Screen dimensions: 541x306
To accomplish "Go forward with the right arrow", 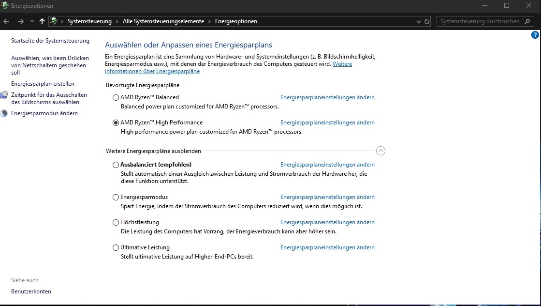I will point(21,21).
